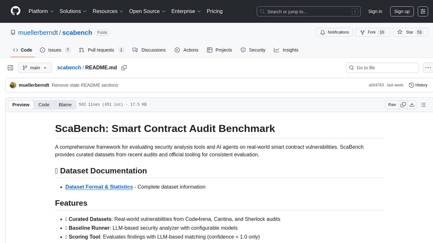Click the Notifications bell button
The height and width of the screenshot is (243, 433).
334,32
